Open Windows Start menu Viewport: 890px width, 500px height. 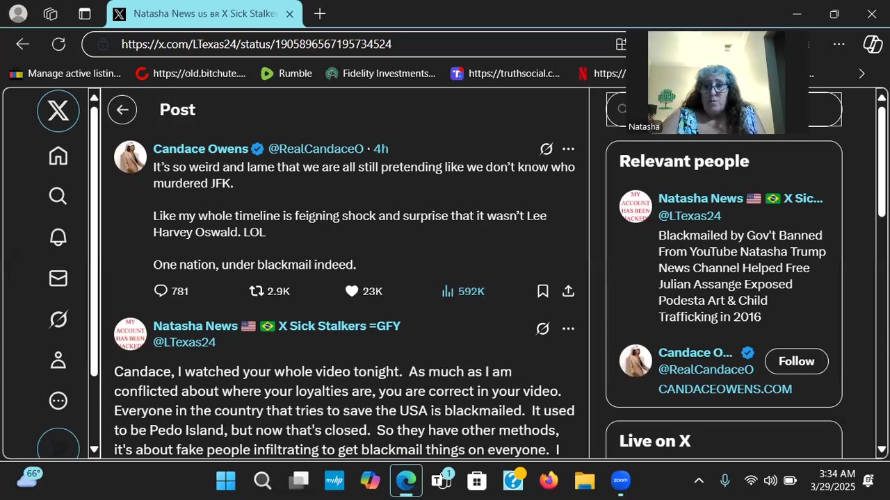[x=226, y=481]
